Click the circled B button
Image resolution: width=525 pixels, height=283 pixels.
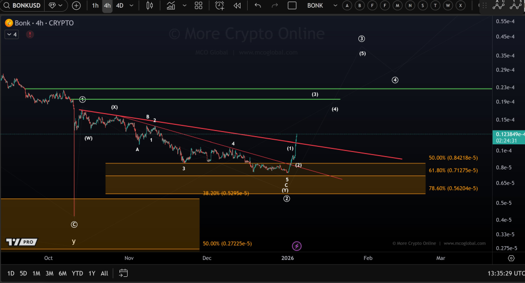tap(359, 5)
